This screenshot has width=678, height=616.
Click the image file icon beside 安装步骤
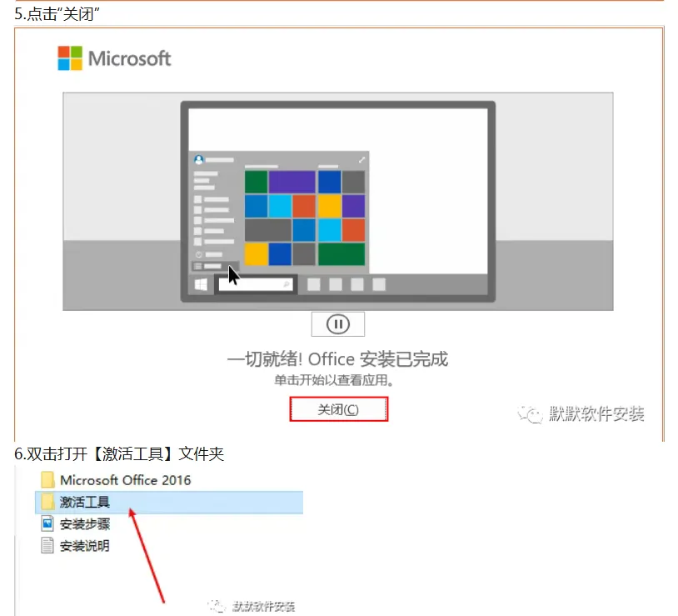pos(47,523)
